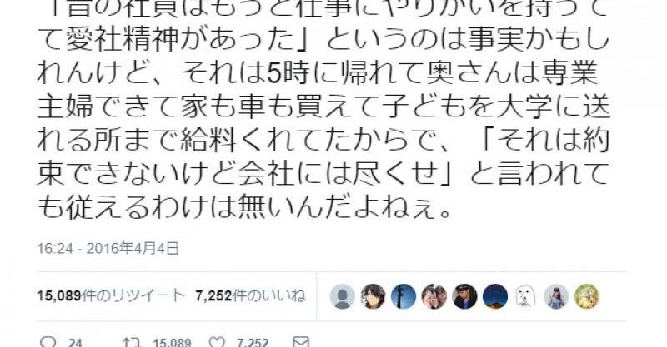
Task: Open the person in dark cap avatar
Action: pos(464,296)
